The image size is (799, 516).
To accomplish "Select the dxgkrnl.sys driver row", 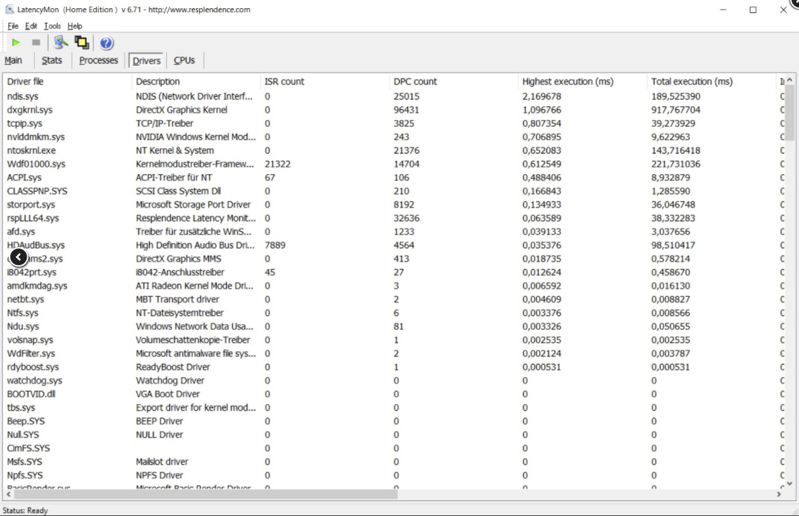I will click(393, 110).
